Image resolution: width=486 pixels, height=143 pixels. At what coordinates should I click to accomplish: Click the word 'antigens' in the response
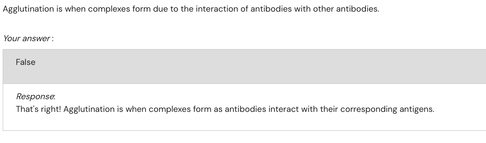[417, 109]
